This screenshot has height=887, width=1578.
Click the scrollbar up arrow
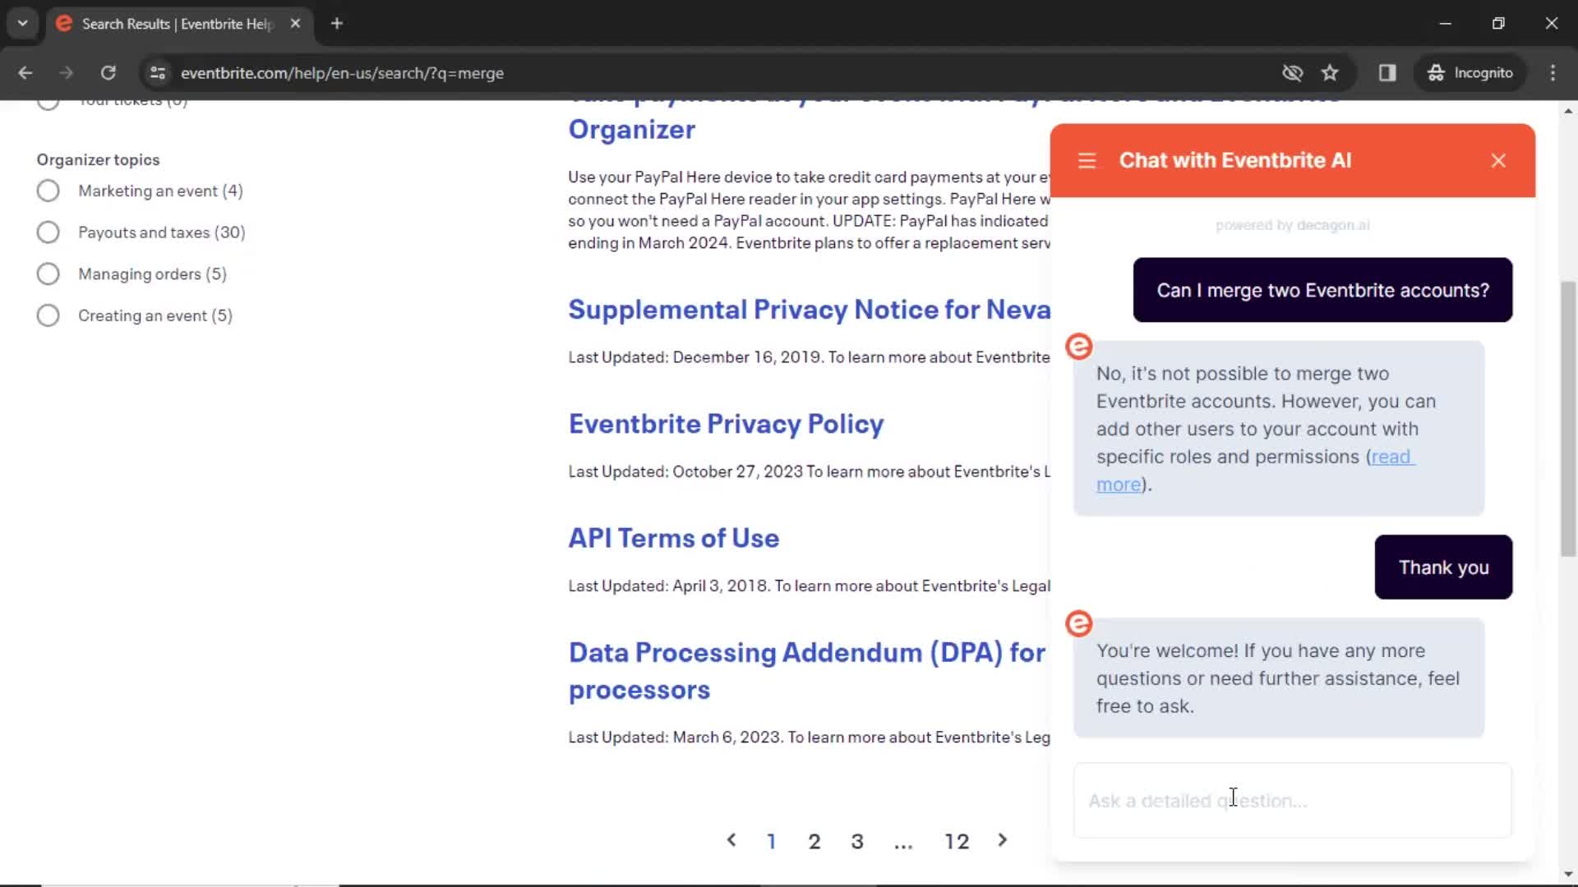1568,111
